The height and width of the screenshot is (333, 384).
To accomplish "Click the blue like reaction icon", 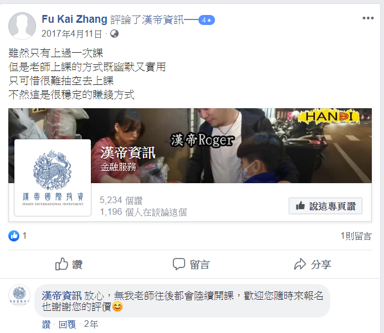I will click(x=14, y=236).
